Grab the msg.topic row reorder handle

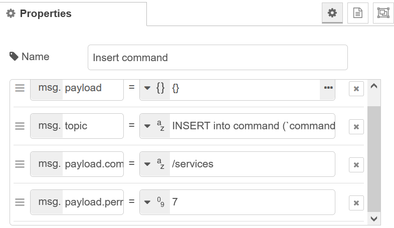[20, 126]
